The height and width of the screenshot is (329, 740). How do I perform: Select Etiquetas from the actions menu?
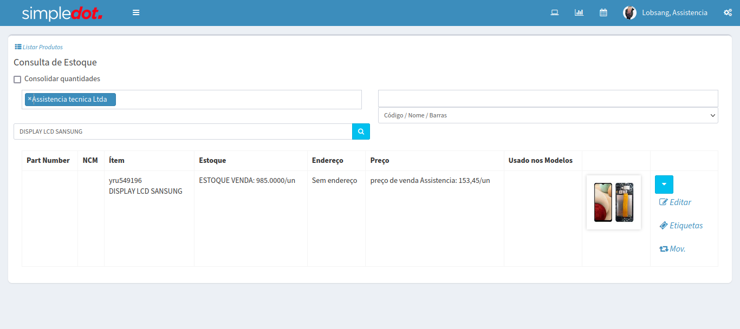pyautogui.click(x=680, y=226)
